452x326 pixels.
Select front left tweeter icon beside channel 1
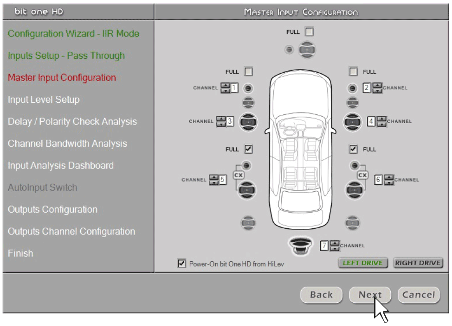click(248, 88)
